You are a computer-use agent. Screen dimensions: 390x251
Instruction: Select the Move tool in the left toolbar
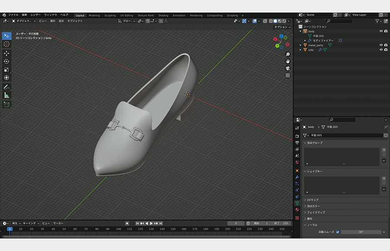click(x=6, y=53)
